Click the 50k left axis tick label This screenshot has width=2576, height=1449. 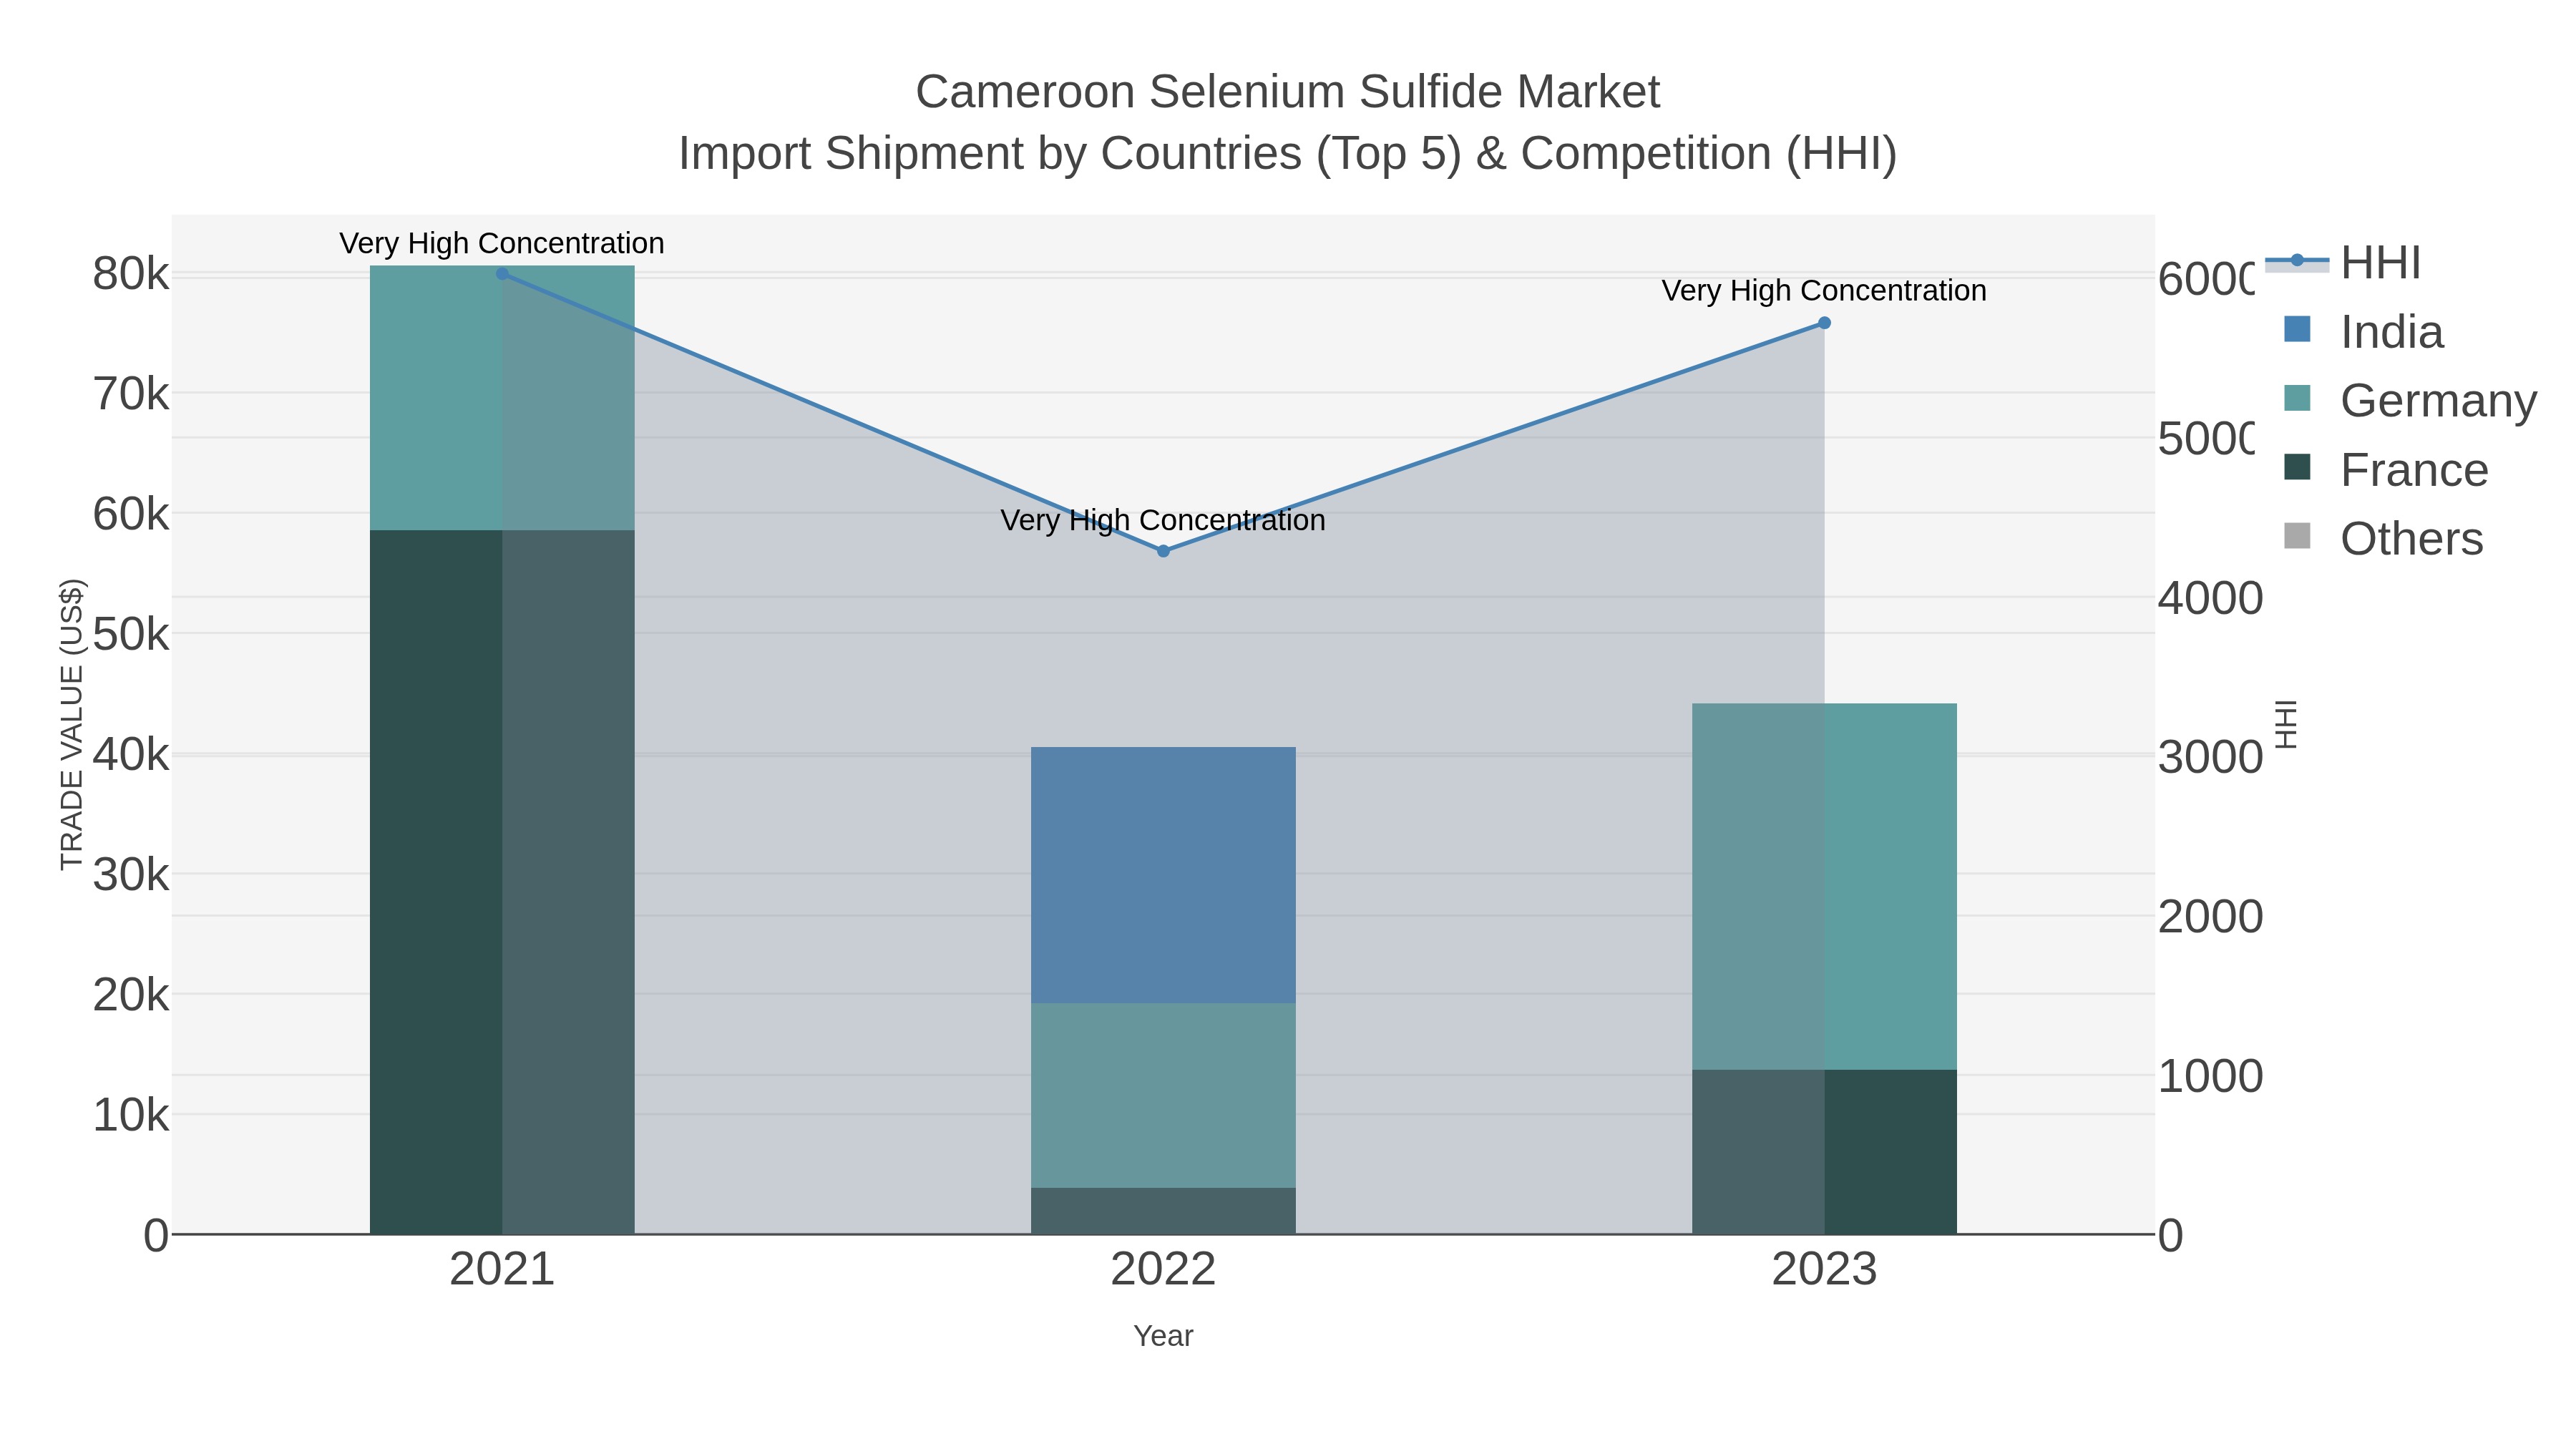tap(131, 634)
